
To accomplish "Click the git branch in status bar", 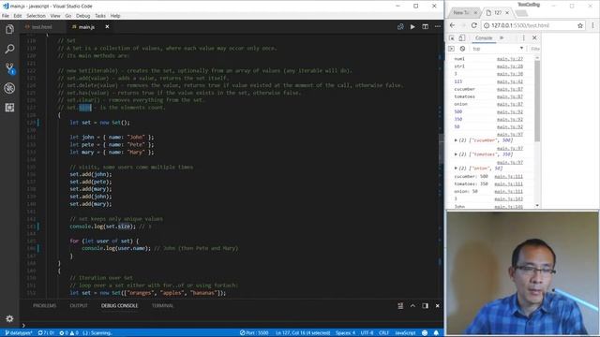I will tap(19, 333).
